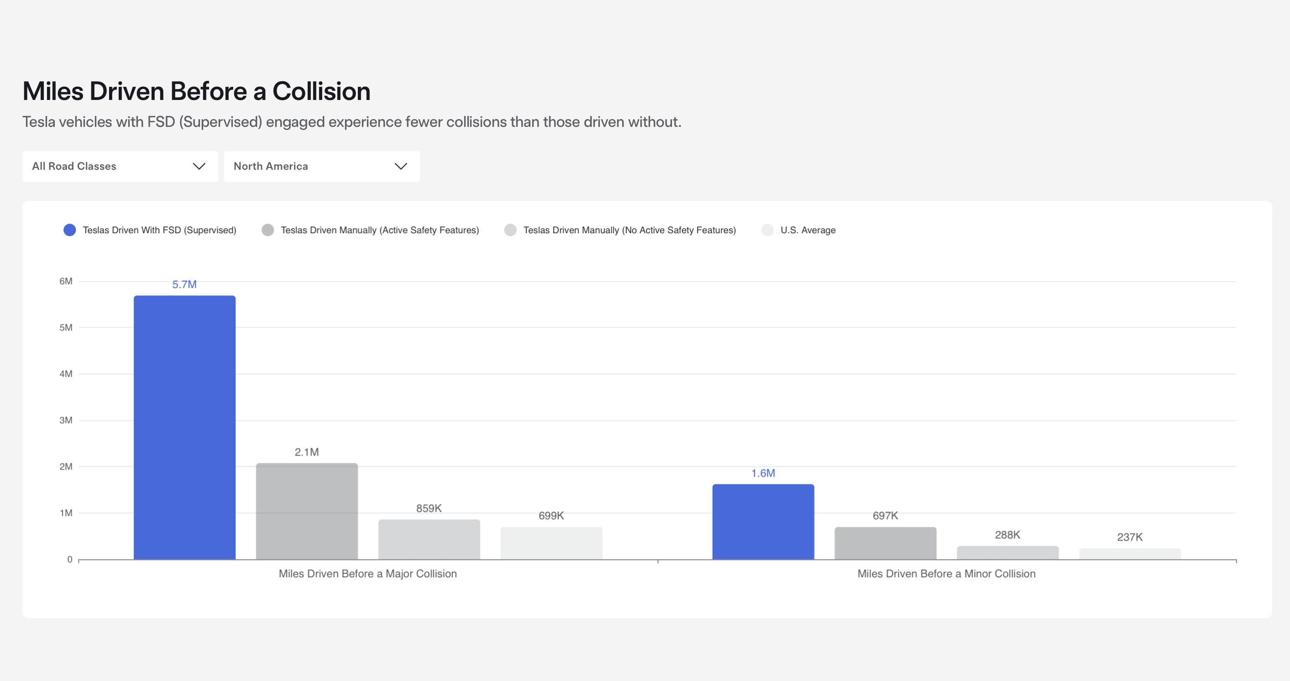Click the No Active Safety Features legend dot
The width and height of the screenshot is (1290, 681).
(x=510, y=230)
